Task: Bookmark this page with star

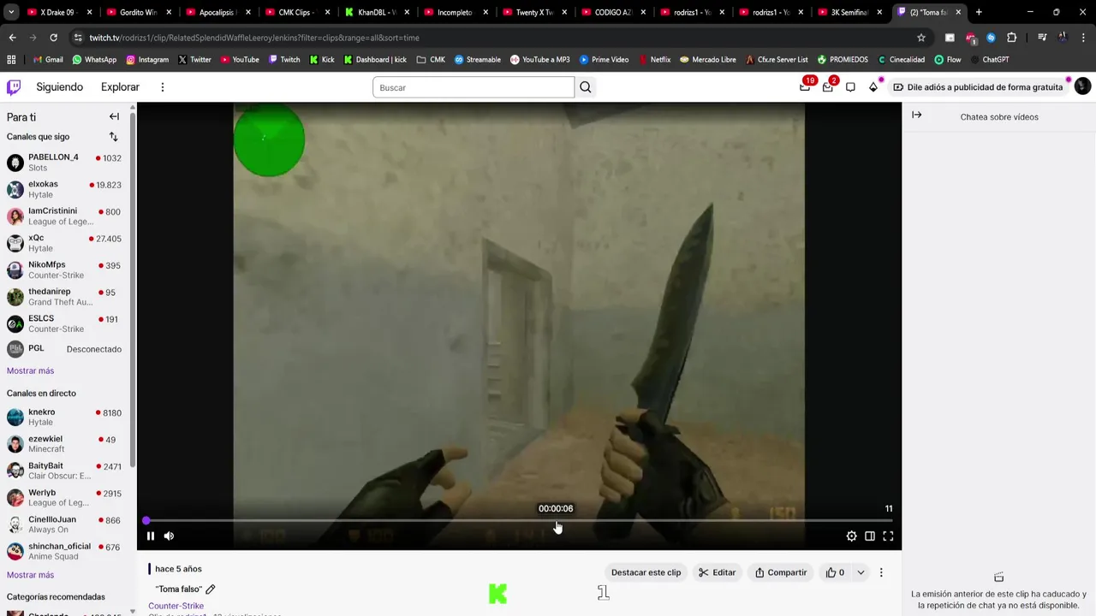Action: 921,38
